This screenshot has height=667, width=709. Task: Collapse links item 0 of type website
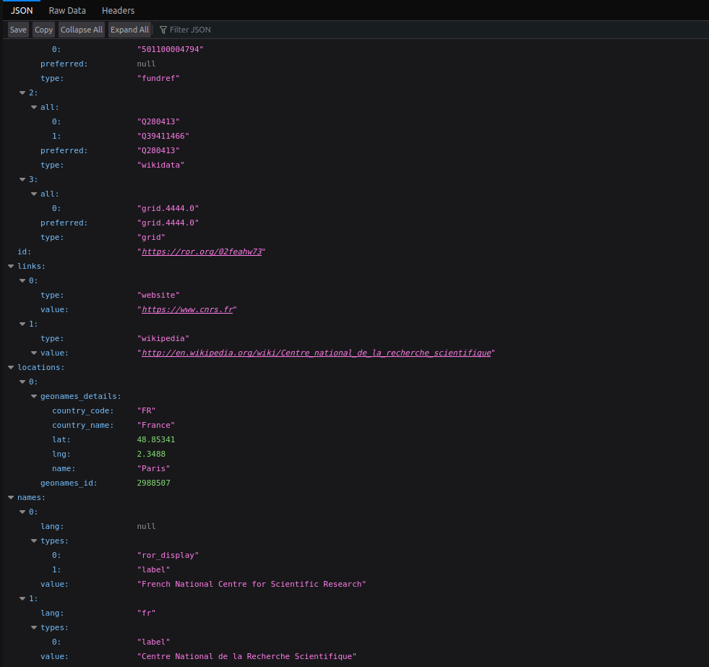tap(22, 281)
